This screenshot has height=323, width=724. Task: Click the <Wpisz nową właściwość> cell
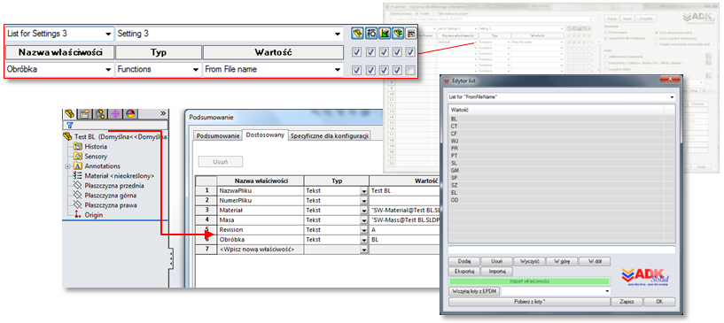[261, 250]
